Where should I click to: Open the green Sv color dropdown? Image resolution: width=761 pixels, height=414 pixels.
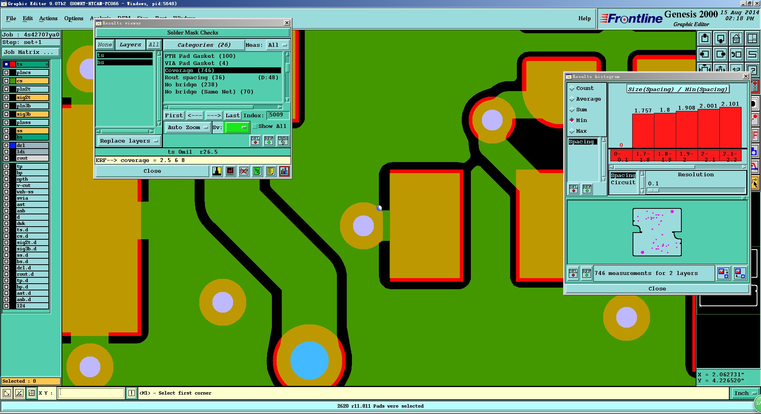237,127
